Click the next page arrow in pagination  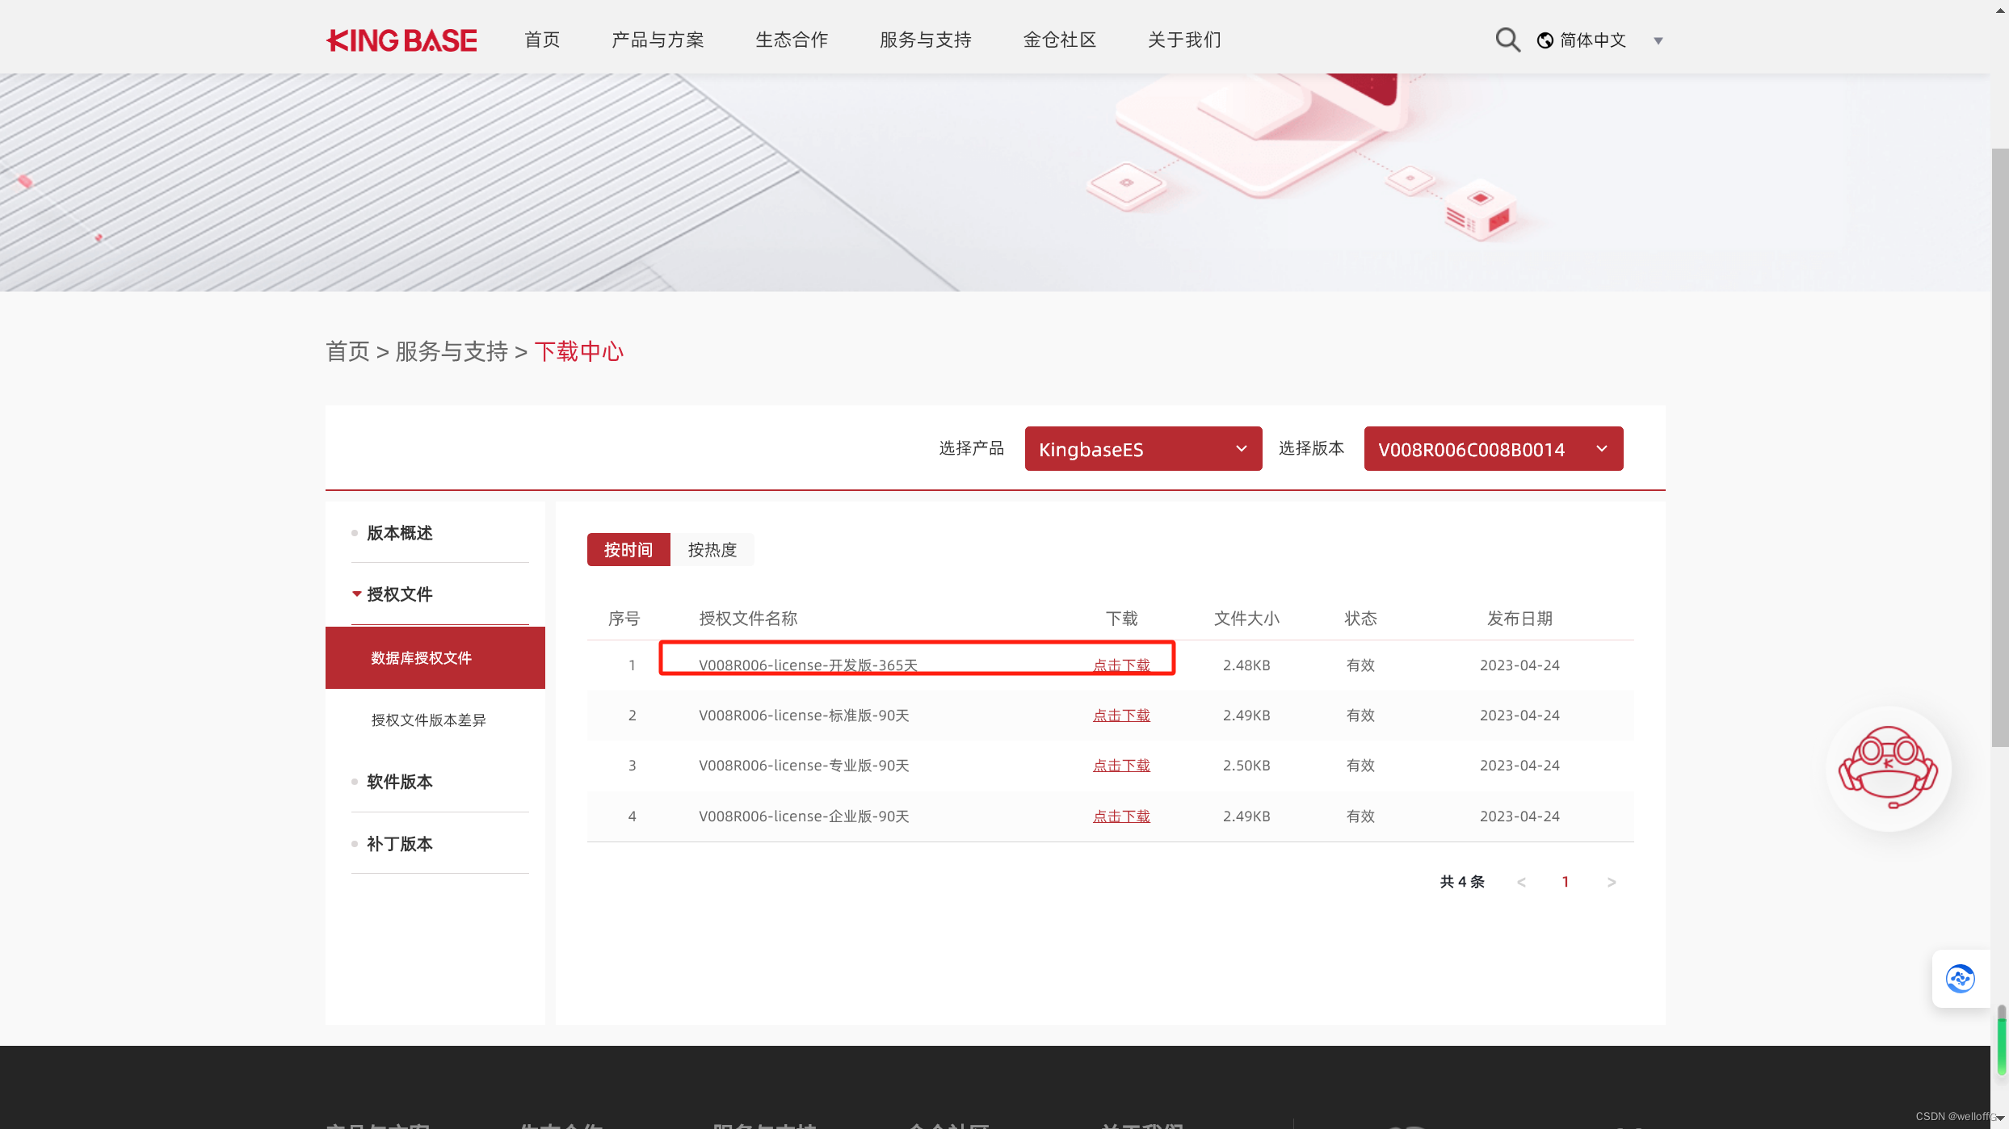click(x=1611, y=881)
